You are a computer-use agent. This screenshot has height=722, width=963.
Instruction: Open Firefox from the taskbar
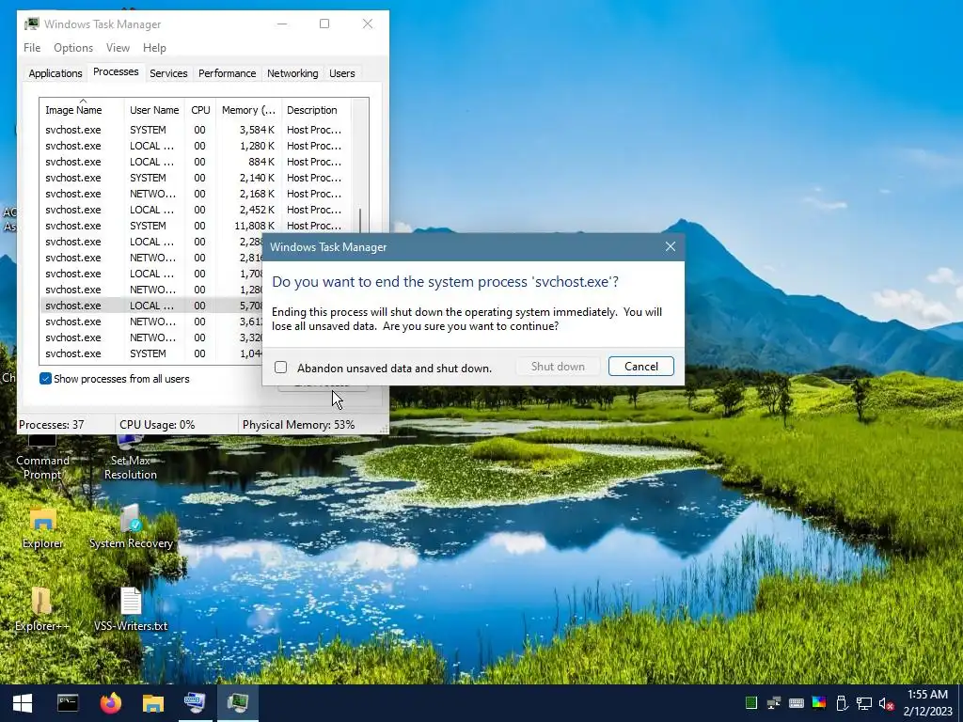click(111, 703)
